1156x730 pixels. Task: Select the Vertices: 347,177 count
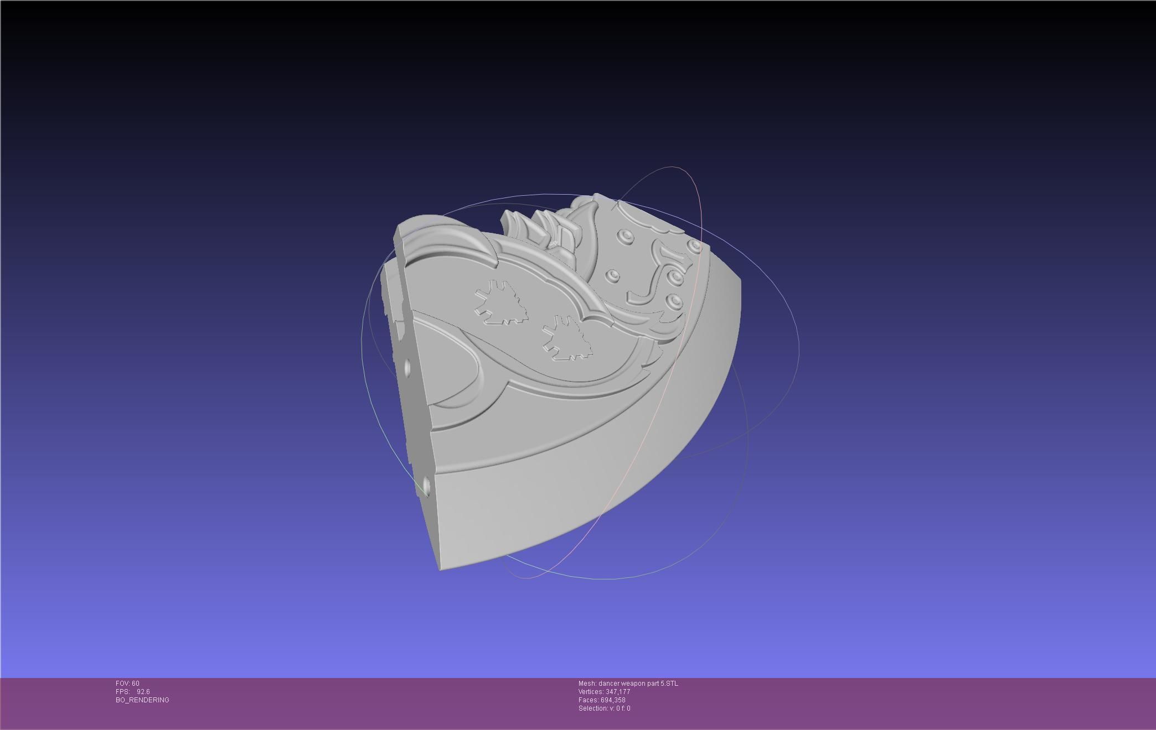[604, 692]
